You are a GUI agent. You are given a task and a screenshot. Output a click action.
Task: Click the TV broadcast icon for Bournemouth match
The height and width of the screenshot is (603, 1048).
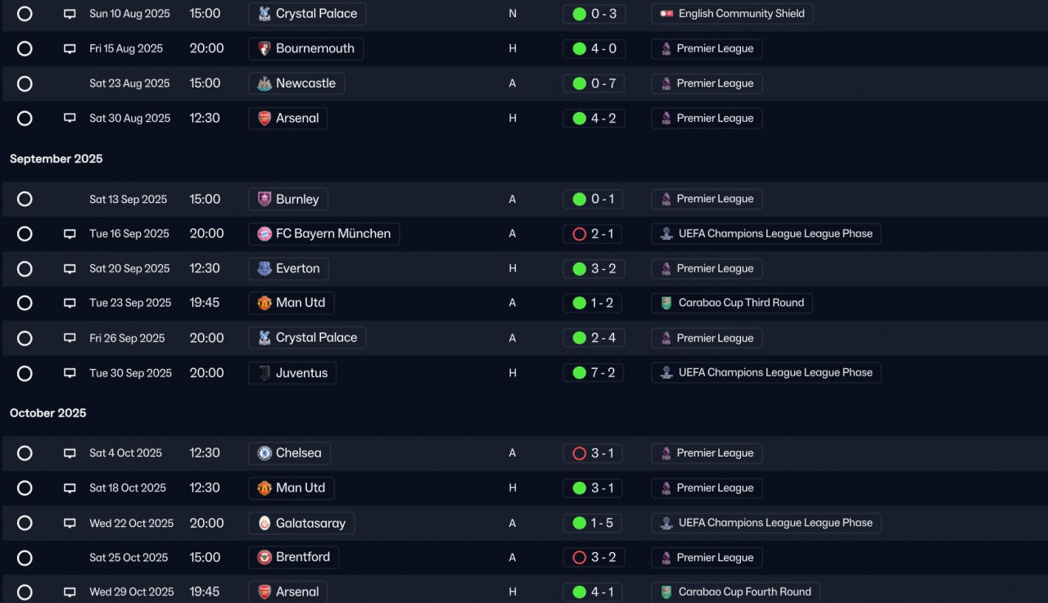[x=70, y=49]
